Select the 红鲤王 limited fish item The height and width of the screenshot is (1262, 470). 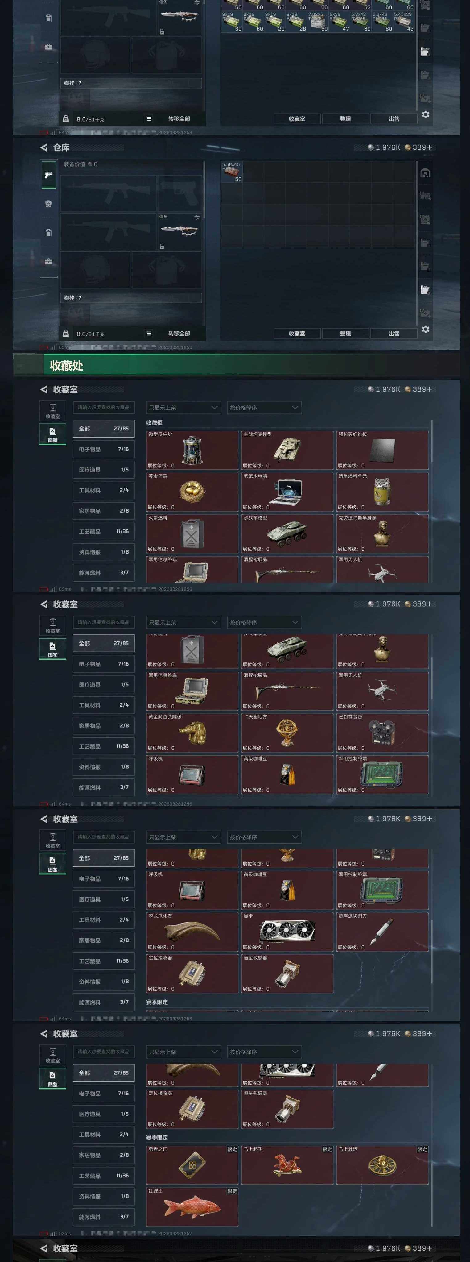point(192,1207)
